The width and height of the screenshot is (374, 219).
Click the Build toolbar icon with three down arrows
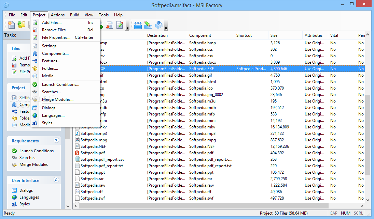[138, 25]
